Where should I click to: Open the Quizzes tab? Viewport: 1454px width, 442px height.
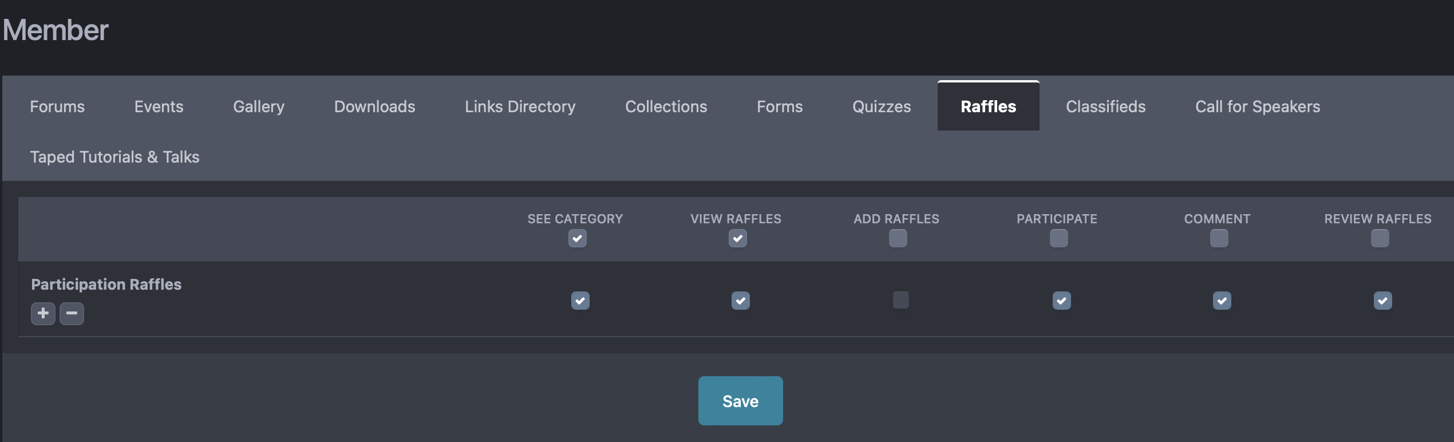881,106
